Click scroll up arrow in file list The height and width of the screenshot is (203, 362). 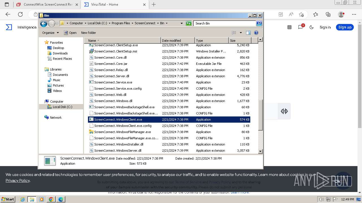(260, 40)
